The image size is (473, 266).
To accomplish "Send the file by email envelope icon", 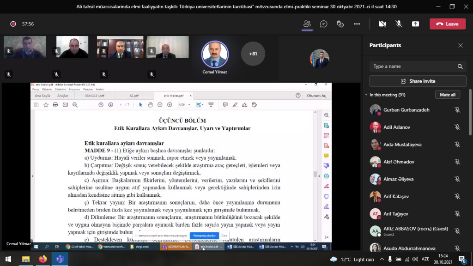I will 65,105.
